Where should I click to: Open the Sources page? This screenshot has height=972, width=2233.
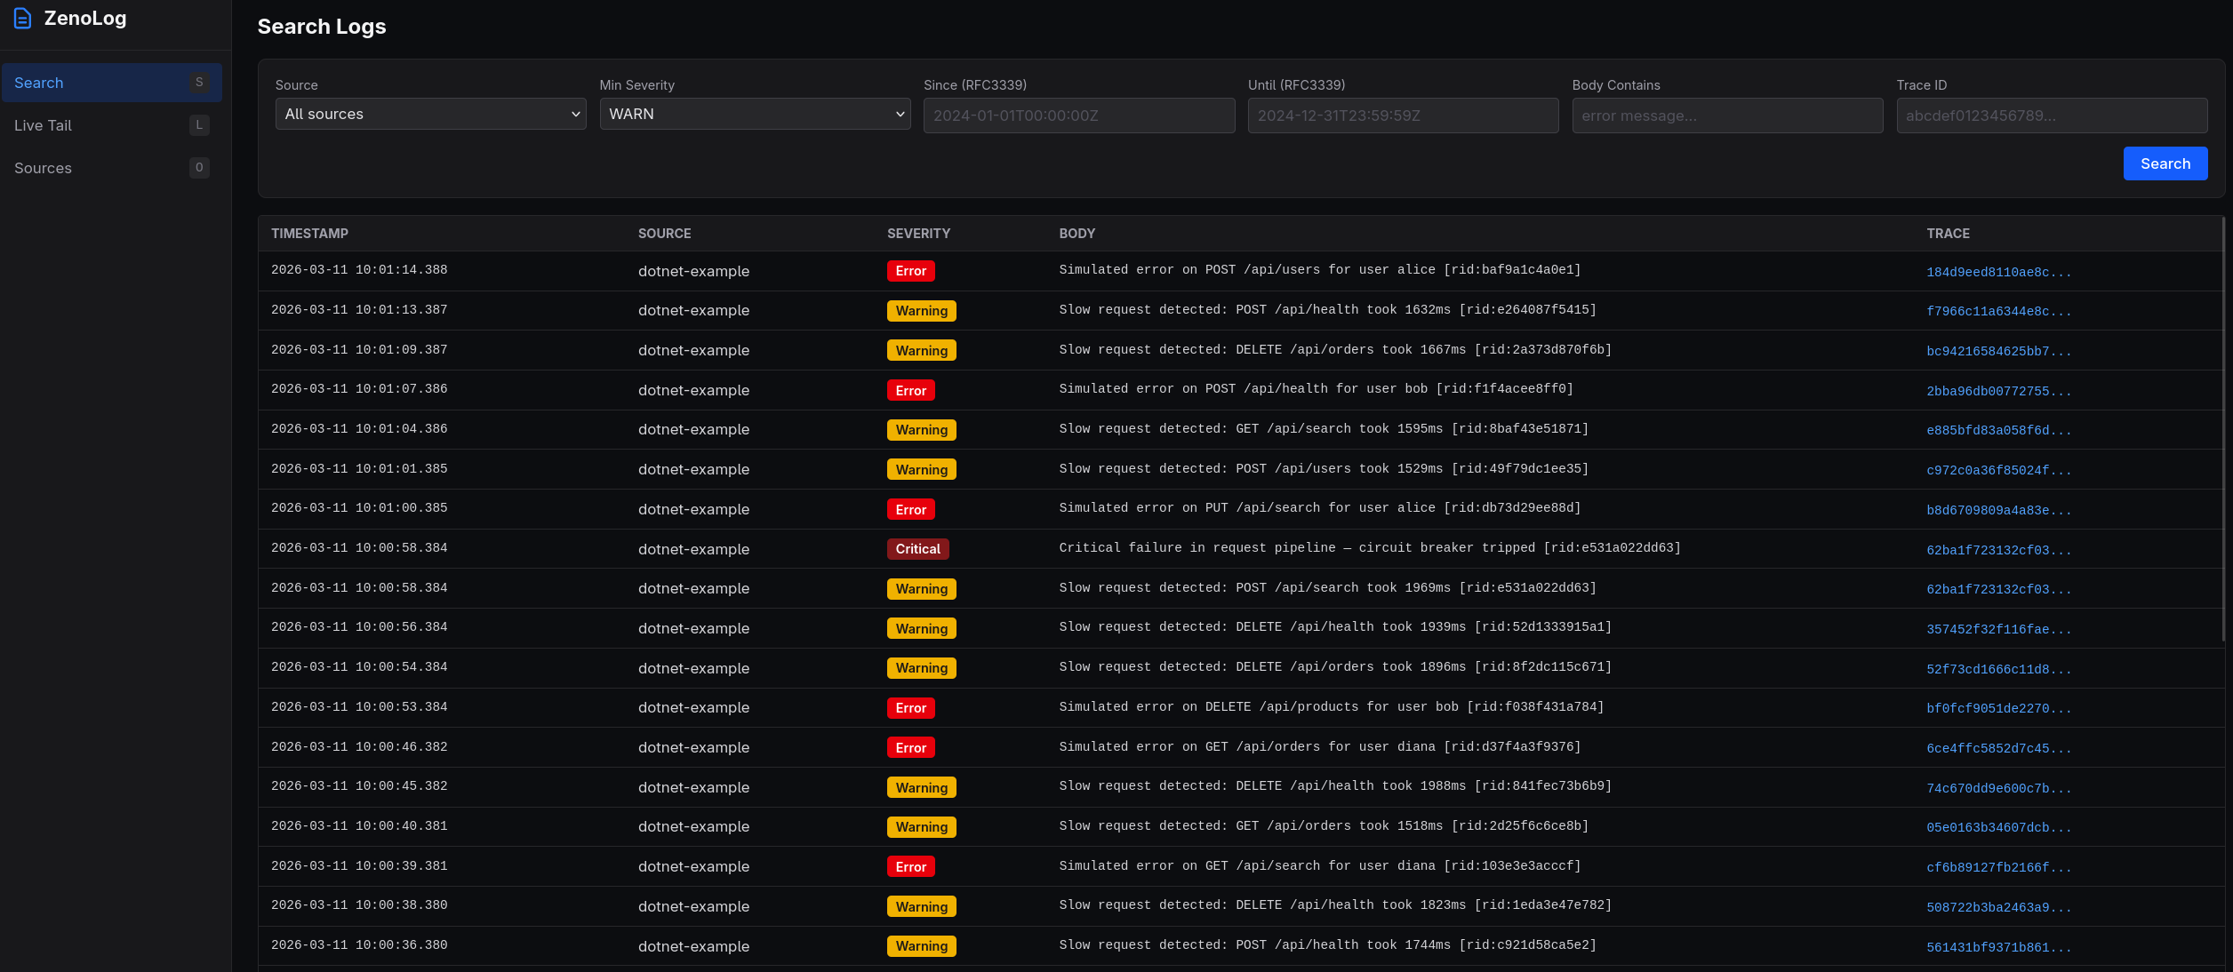point(43,168)
